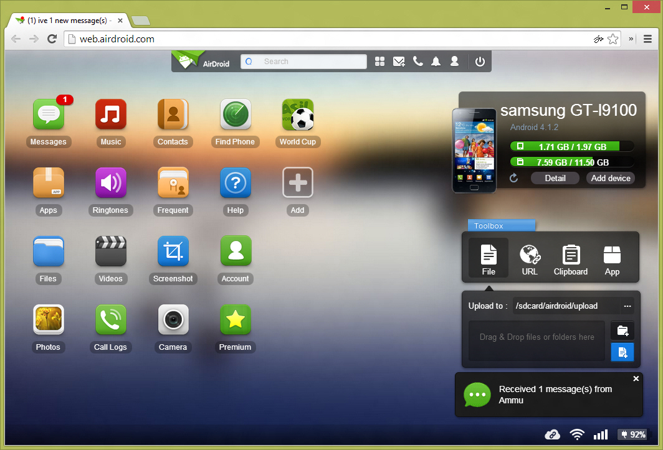
Task: Click the Add device button
Action: point(610,178)
